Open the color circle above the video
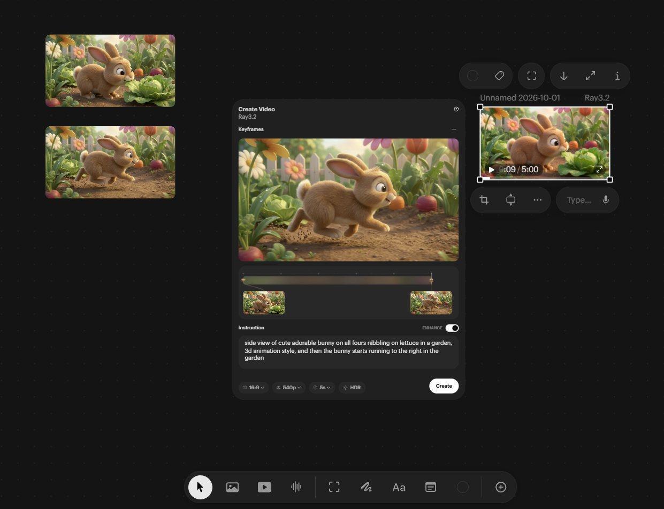Viewport: 664px width, 509px height. (472, 76)
